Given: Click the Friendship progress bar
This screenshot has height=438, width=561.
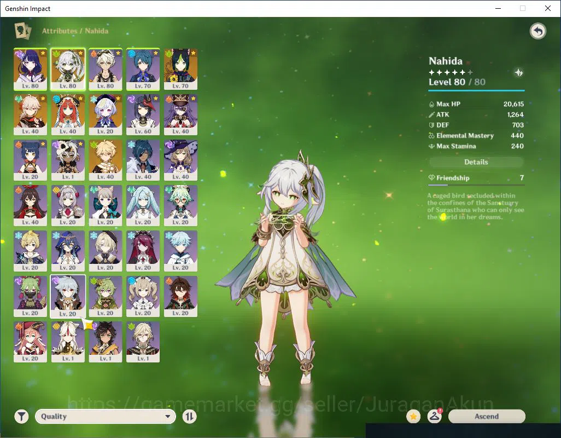Looking at the screenshot, I should pos(476,185).
